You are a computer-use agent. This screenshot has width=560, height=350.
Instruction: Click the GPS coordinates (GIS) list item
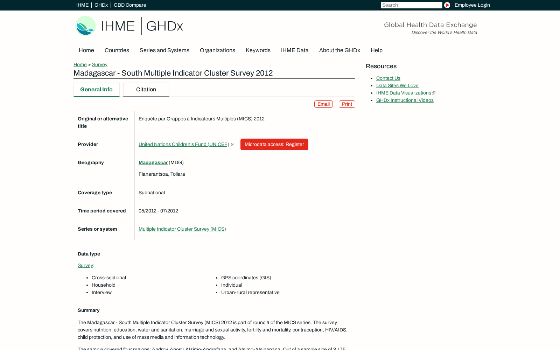[246, 278]
